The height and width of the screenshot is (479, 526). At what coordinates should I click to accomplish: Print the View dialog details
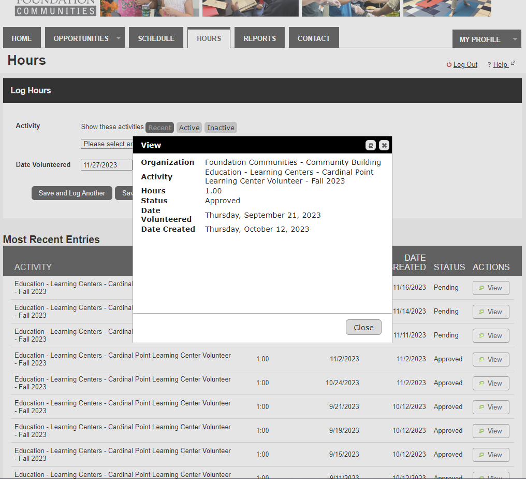371,145
